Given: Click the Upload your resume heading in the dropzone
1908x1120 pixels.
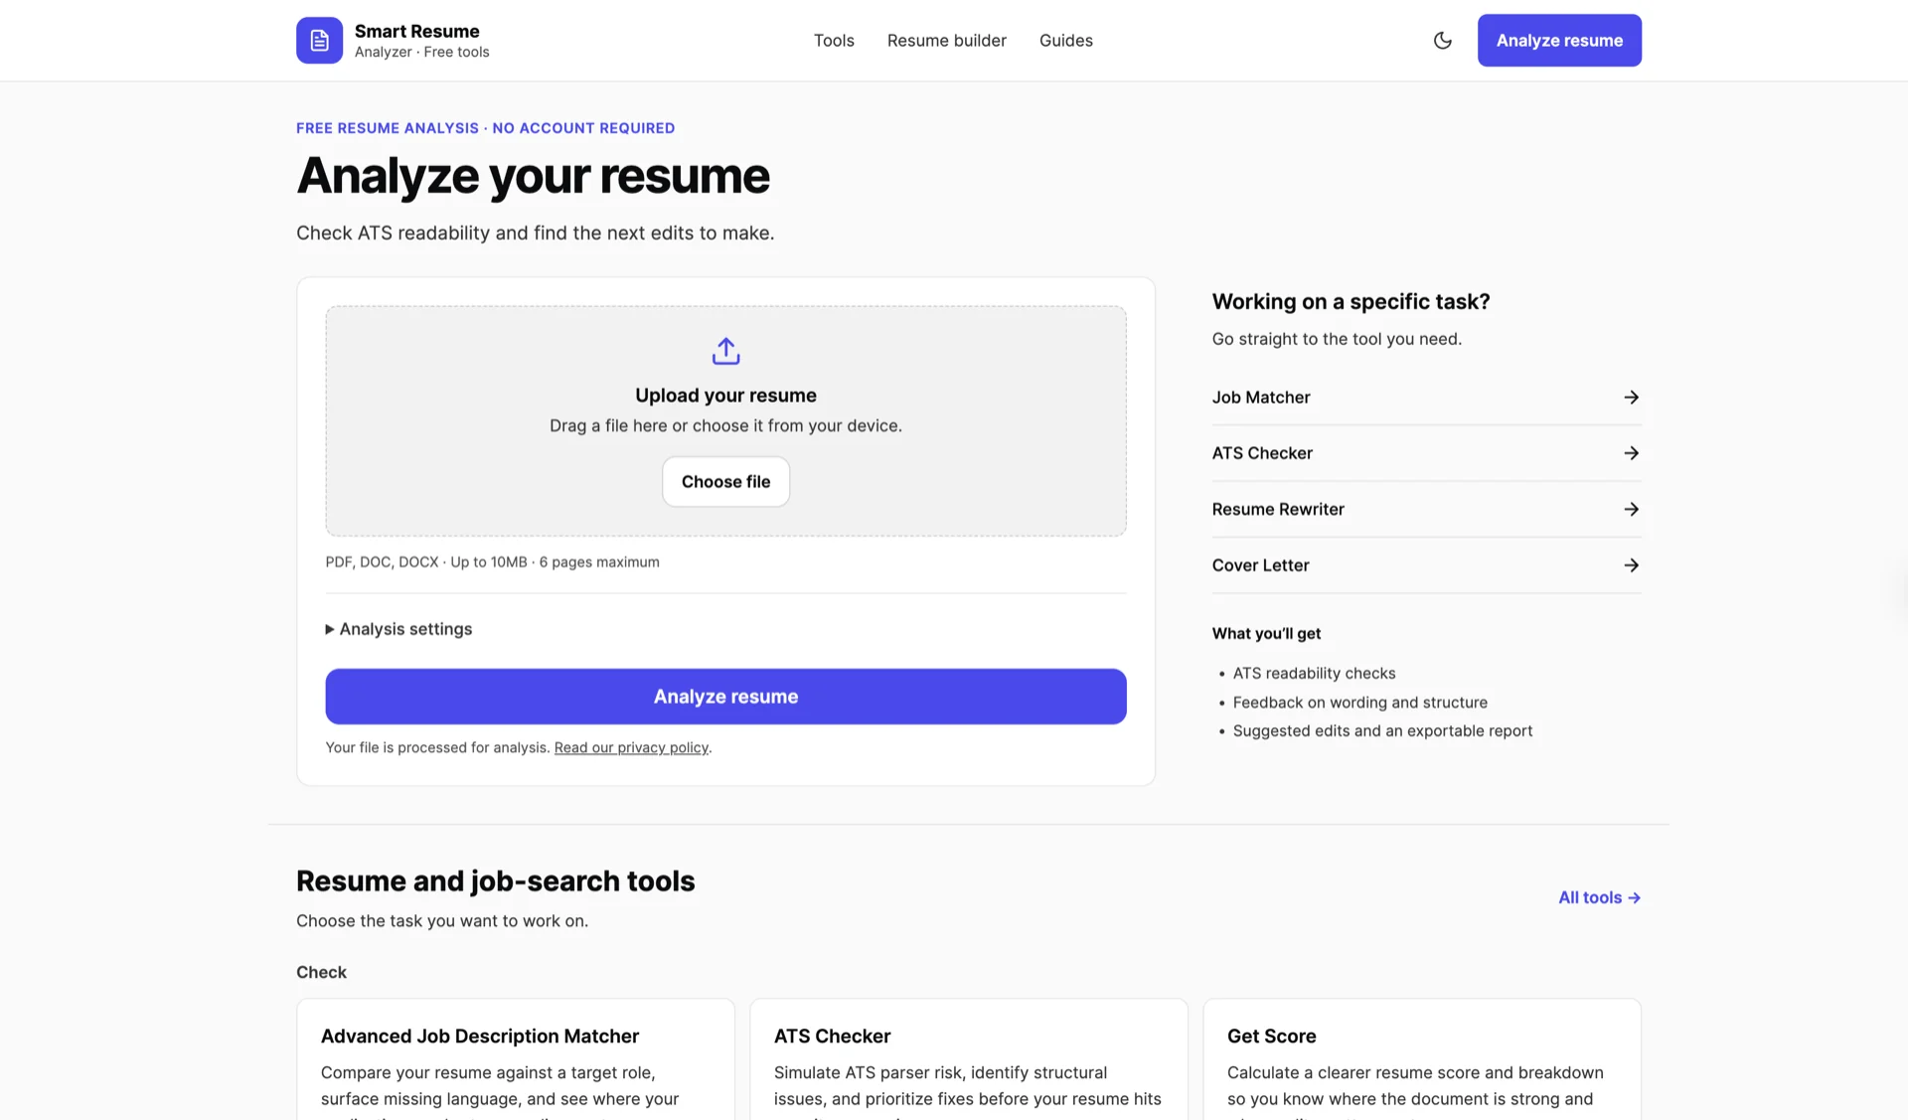Looking at the screenshot, I should [725, 395].
